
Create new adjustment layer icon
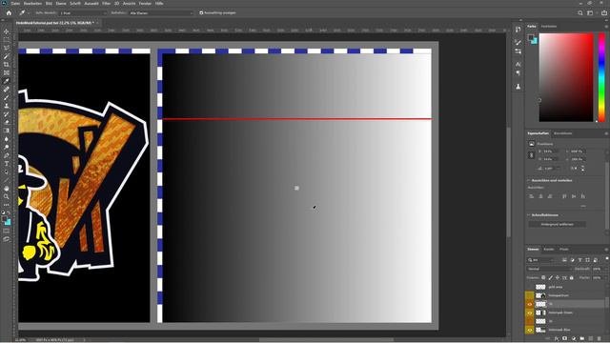574,339
